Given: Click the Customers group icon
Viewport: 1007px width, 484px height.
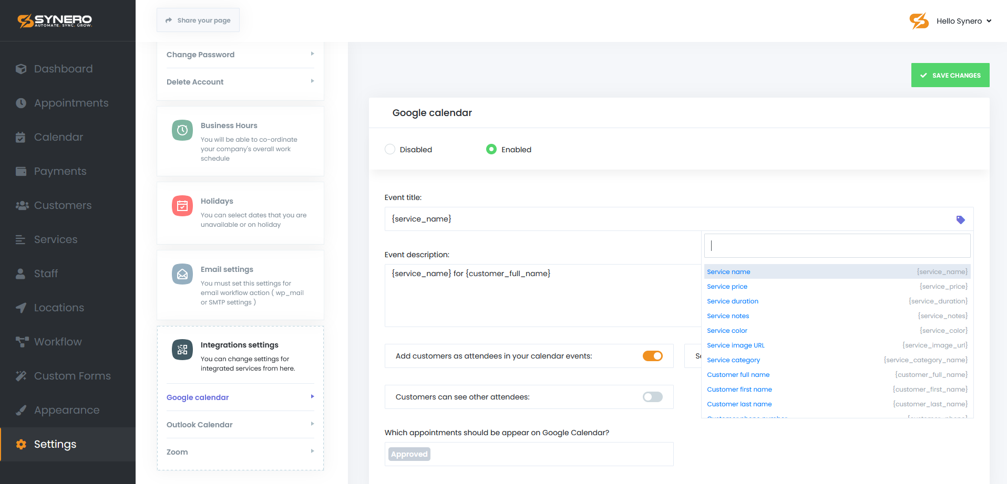Looking at the screenshot, I should [22, 205].
